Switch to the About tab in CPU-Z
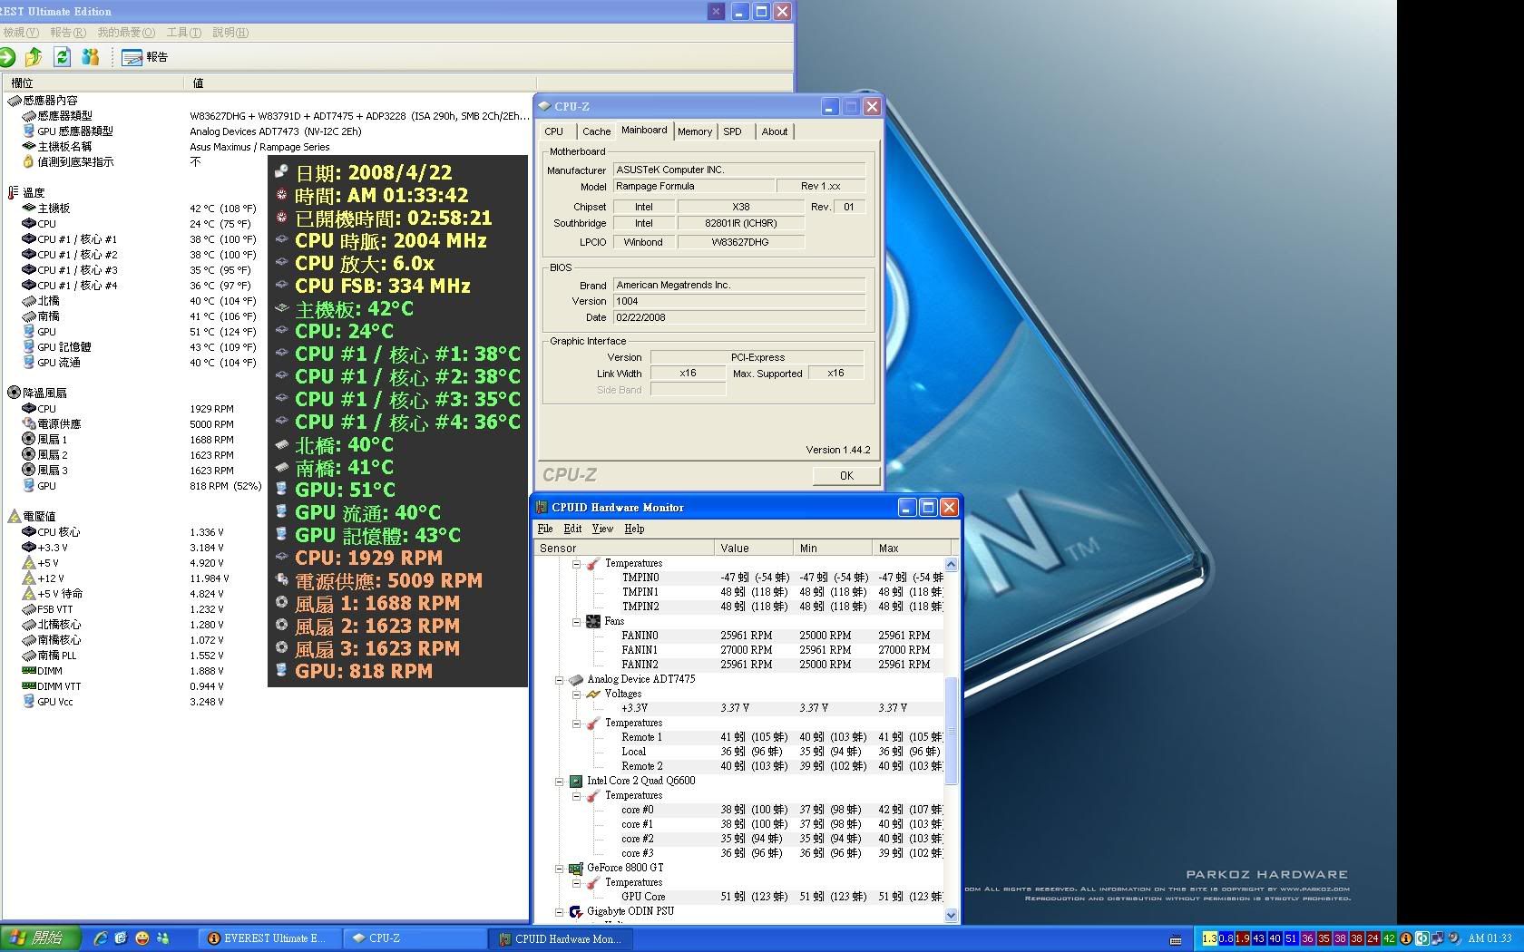Image resolution: width=1524 pixels, height=952 pixels. (775, 132)
